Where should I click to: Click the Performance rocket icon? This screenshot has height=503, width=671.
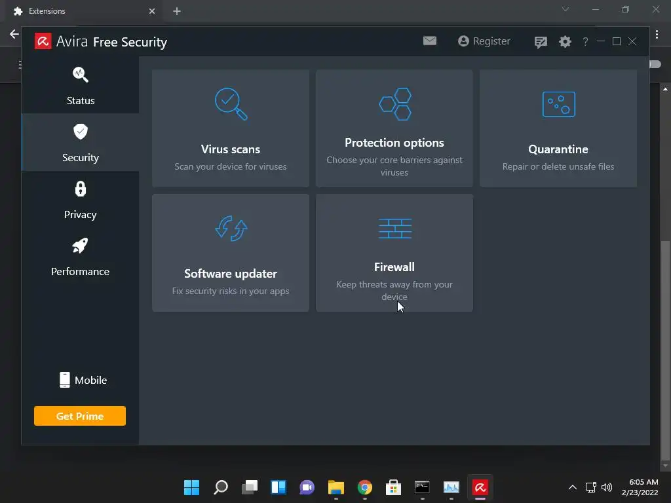(80, 246)
